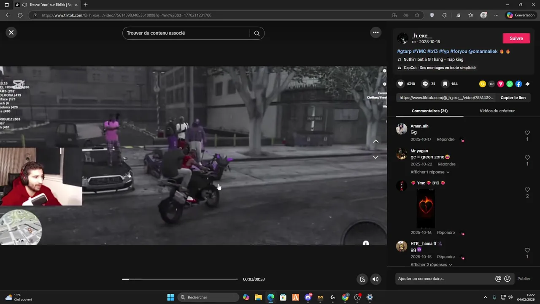Open Edge tracking prevention shield icon

point(432,15)
